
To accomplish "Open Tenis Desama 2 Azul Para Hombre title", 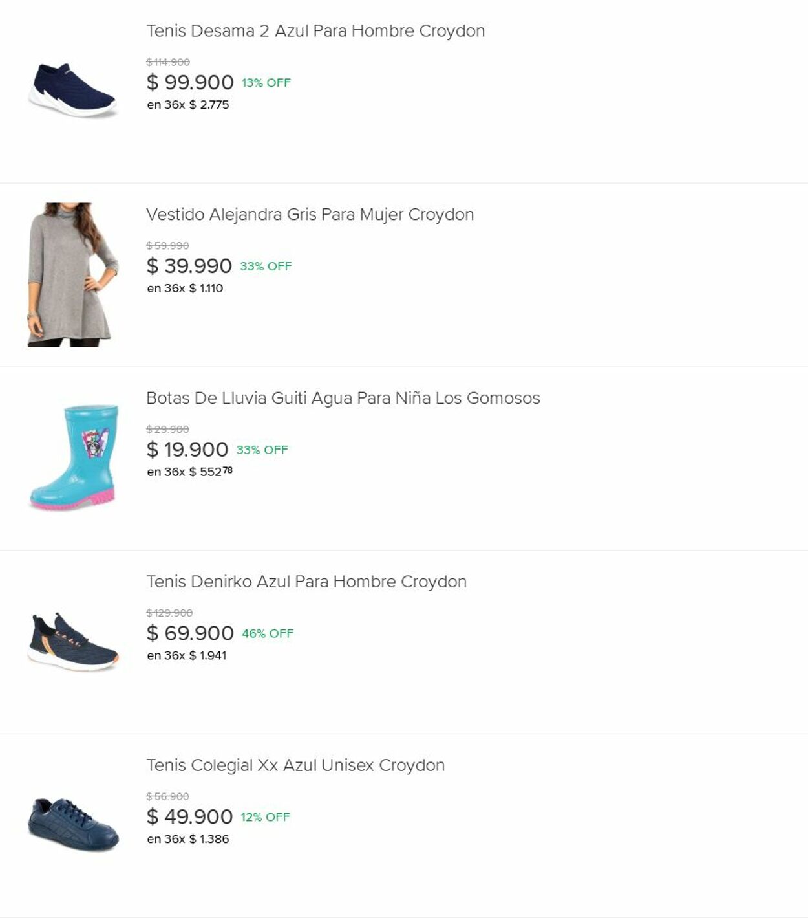I will tap(315, 31).
